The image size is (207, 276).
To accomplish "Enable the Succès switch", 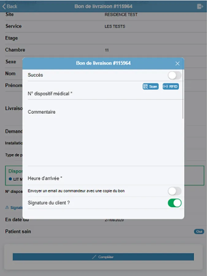I will (174, 75).
